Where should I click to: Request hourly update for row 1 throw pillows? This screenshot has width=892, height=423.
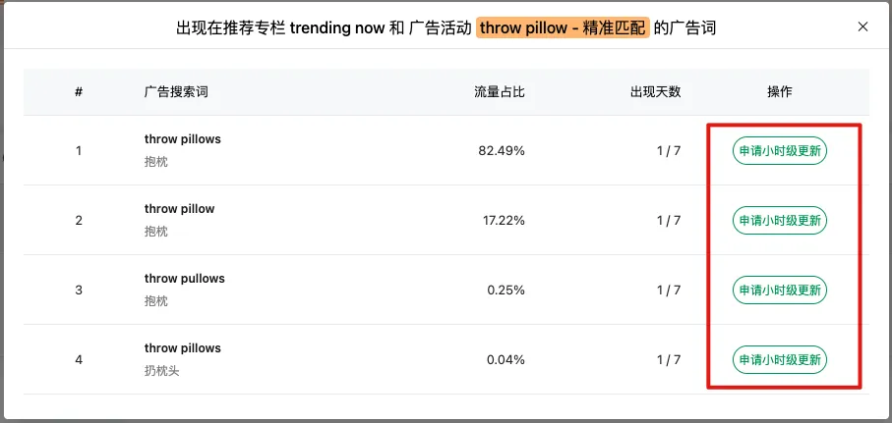[x=779, y=150]
